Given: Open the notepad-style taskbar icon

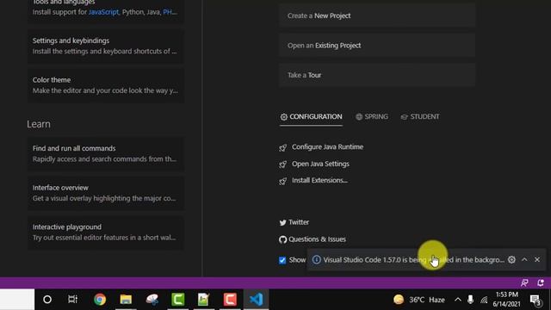Looking at the screenshot, I should (204, 300).
